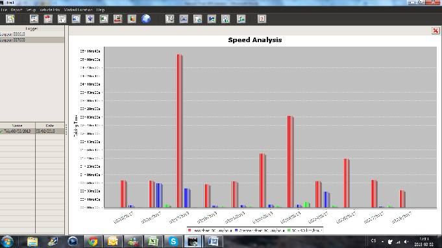442x248 pixels.
Task: Open the Report menu
Action: coord(16,10)
